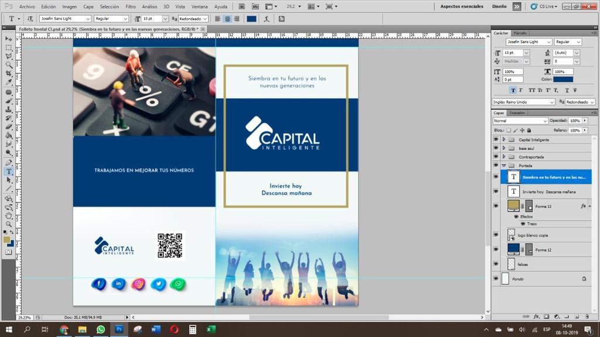Click the Launch Bridge icon

click(x=242, y=6)
